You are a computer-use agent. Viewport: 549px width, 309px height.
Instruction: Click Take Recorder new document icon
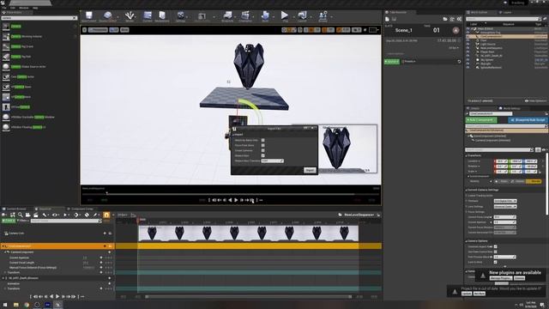pyautogui.click(x=387, y=19)
